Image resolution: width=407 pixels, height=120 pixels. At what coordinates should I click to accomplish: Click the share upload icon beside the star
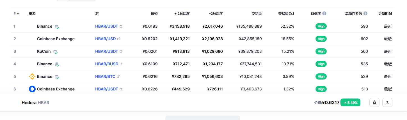[x=387, y=102]
